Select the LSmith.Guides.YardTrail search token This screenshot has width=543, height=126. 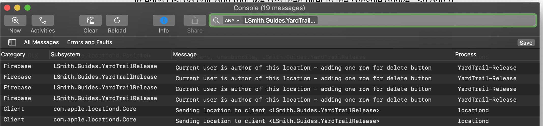pyautogui.click(x=280, y=21)
